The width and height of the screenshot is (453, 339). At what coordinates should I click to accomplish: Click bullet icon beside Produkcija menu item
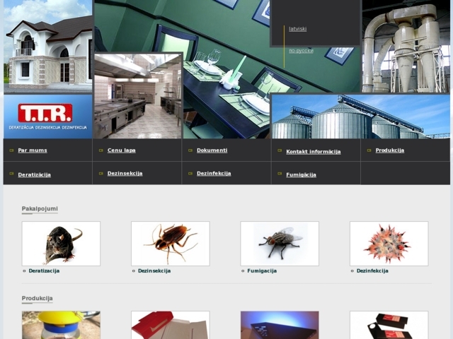pos(369,150)
